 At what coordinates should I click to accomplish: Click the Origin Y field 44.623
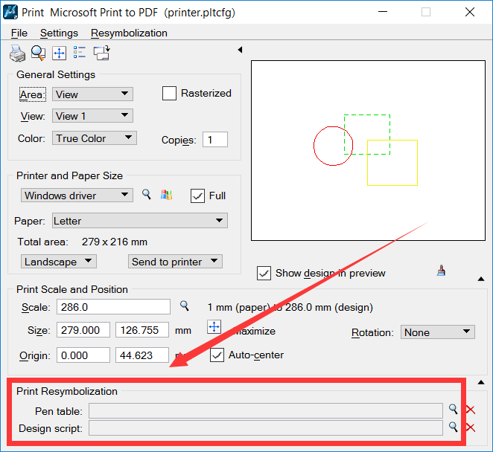142,355
